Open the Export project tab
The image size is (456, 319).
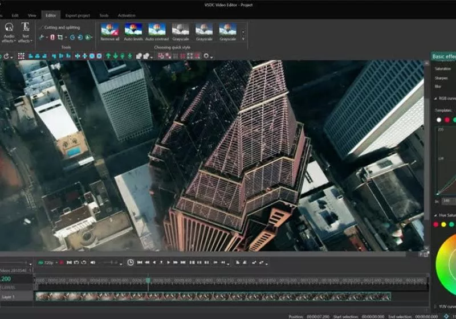click(78, 15)
